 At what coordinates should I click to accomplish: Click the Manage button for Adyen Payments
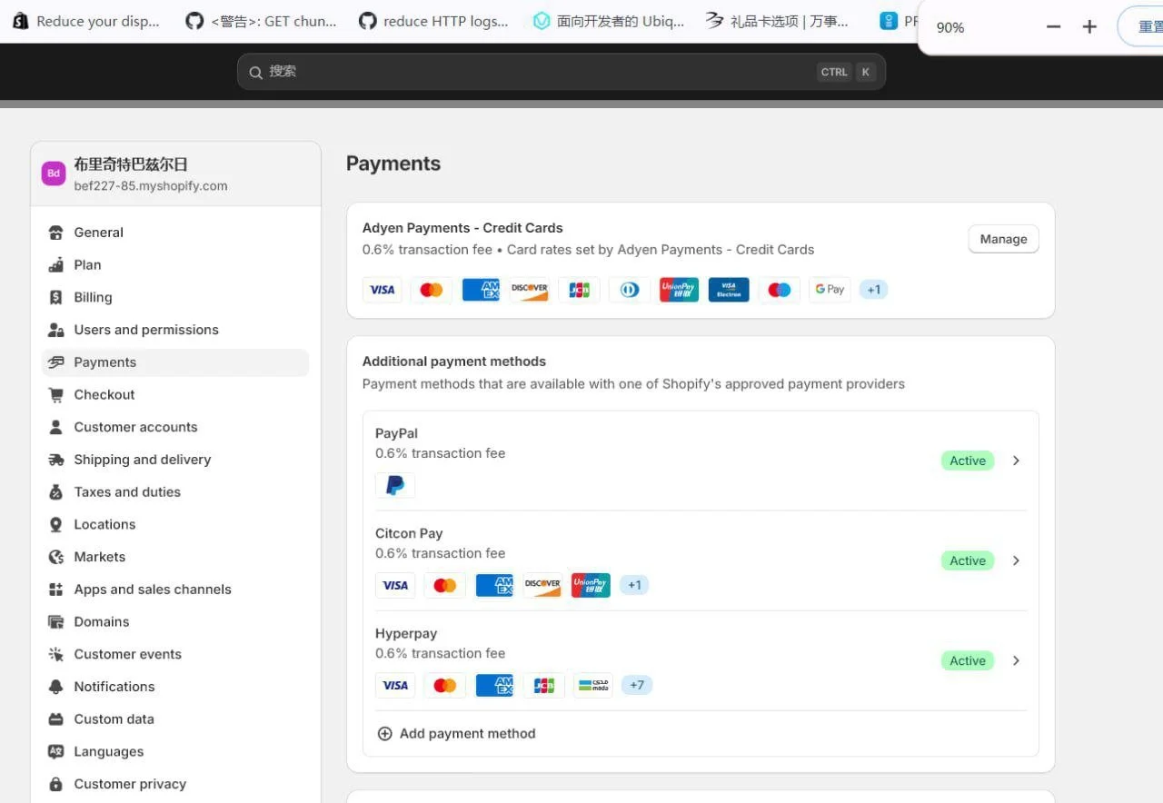pyautogui.click(x=1003, y=239)
